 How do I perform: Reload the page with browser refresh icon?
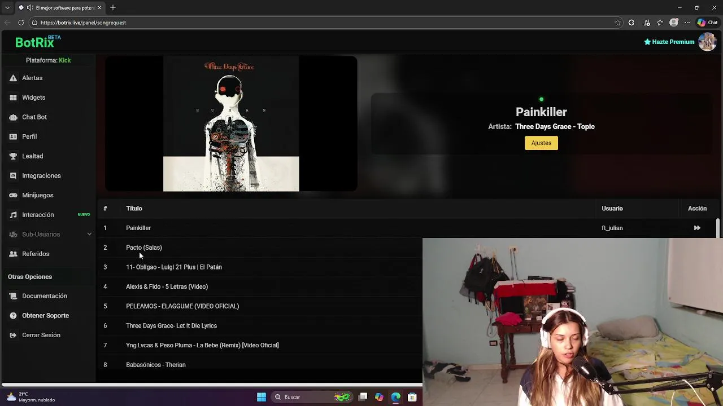click(x=21, y=23)
